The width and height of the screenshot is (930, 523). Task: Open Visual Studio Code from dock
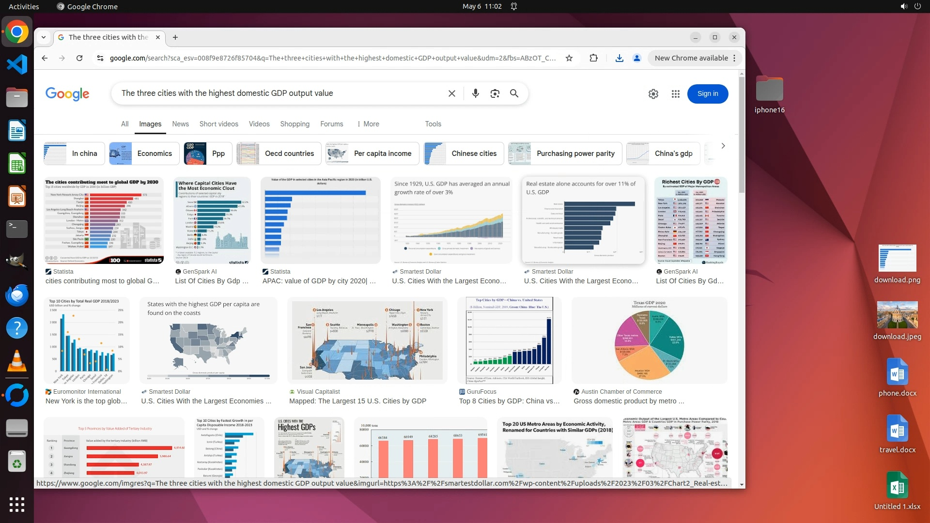[17, 65]
